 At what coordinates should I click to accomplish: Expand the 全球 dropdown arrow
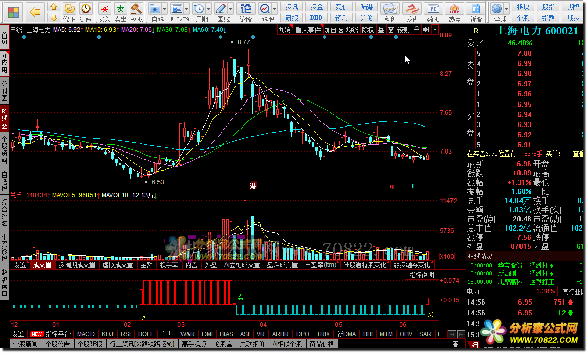coord(506,9)
